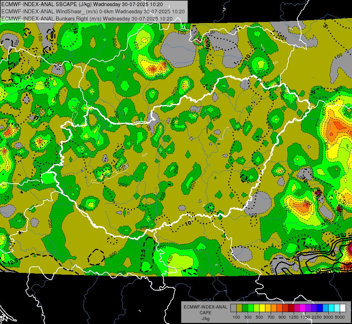Click the bright magenta legend swatch
Image resolution: width=352 pixels, height=324 pixels.
click(x=303, y=308)
